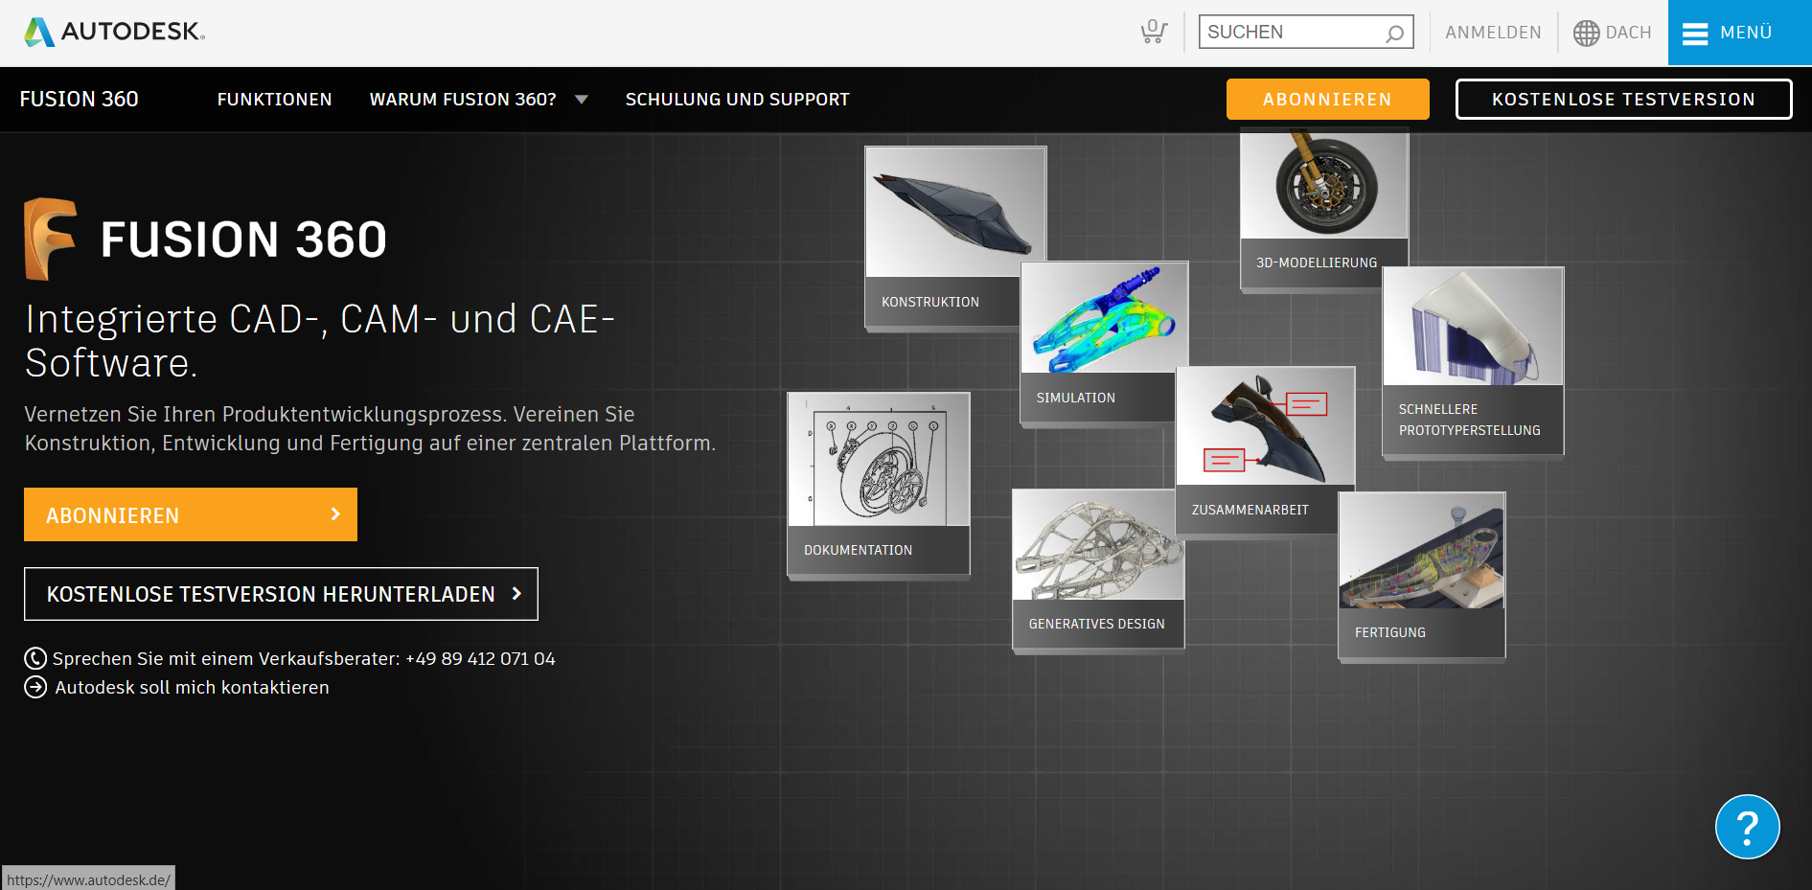Click the globe region icon
Image resolution: width=1812 pixels, height=890 pixels.
click(1586, 33)
